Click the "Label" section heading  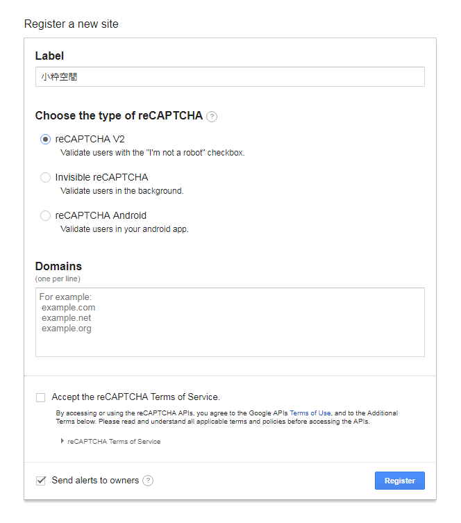[49, 56]
